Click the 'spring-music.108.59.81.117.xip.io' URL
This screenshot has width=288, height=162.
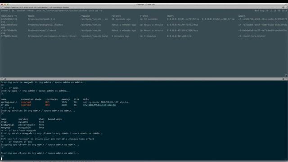pyautogui.click(x=105, y=102)
